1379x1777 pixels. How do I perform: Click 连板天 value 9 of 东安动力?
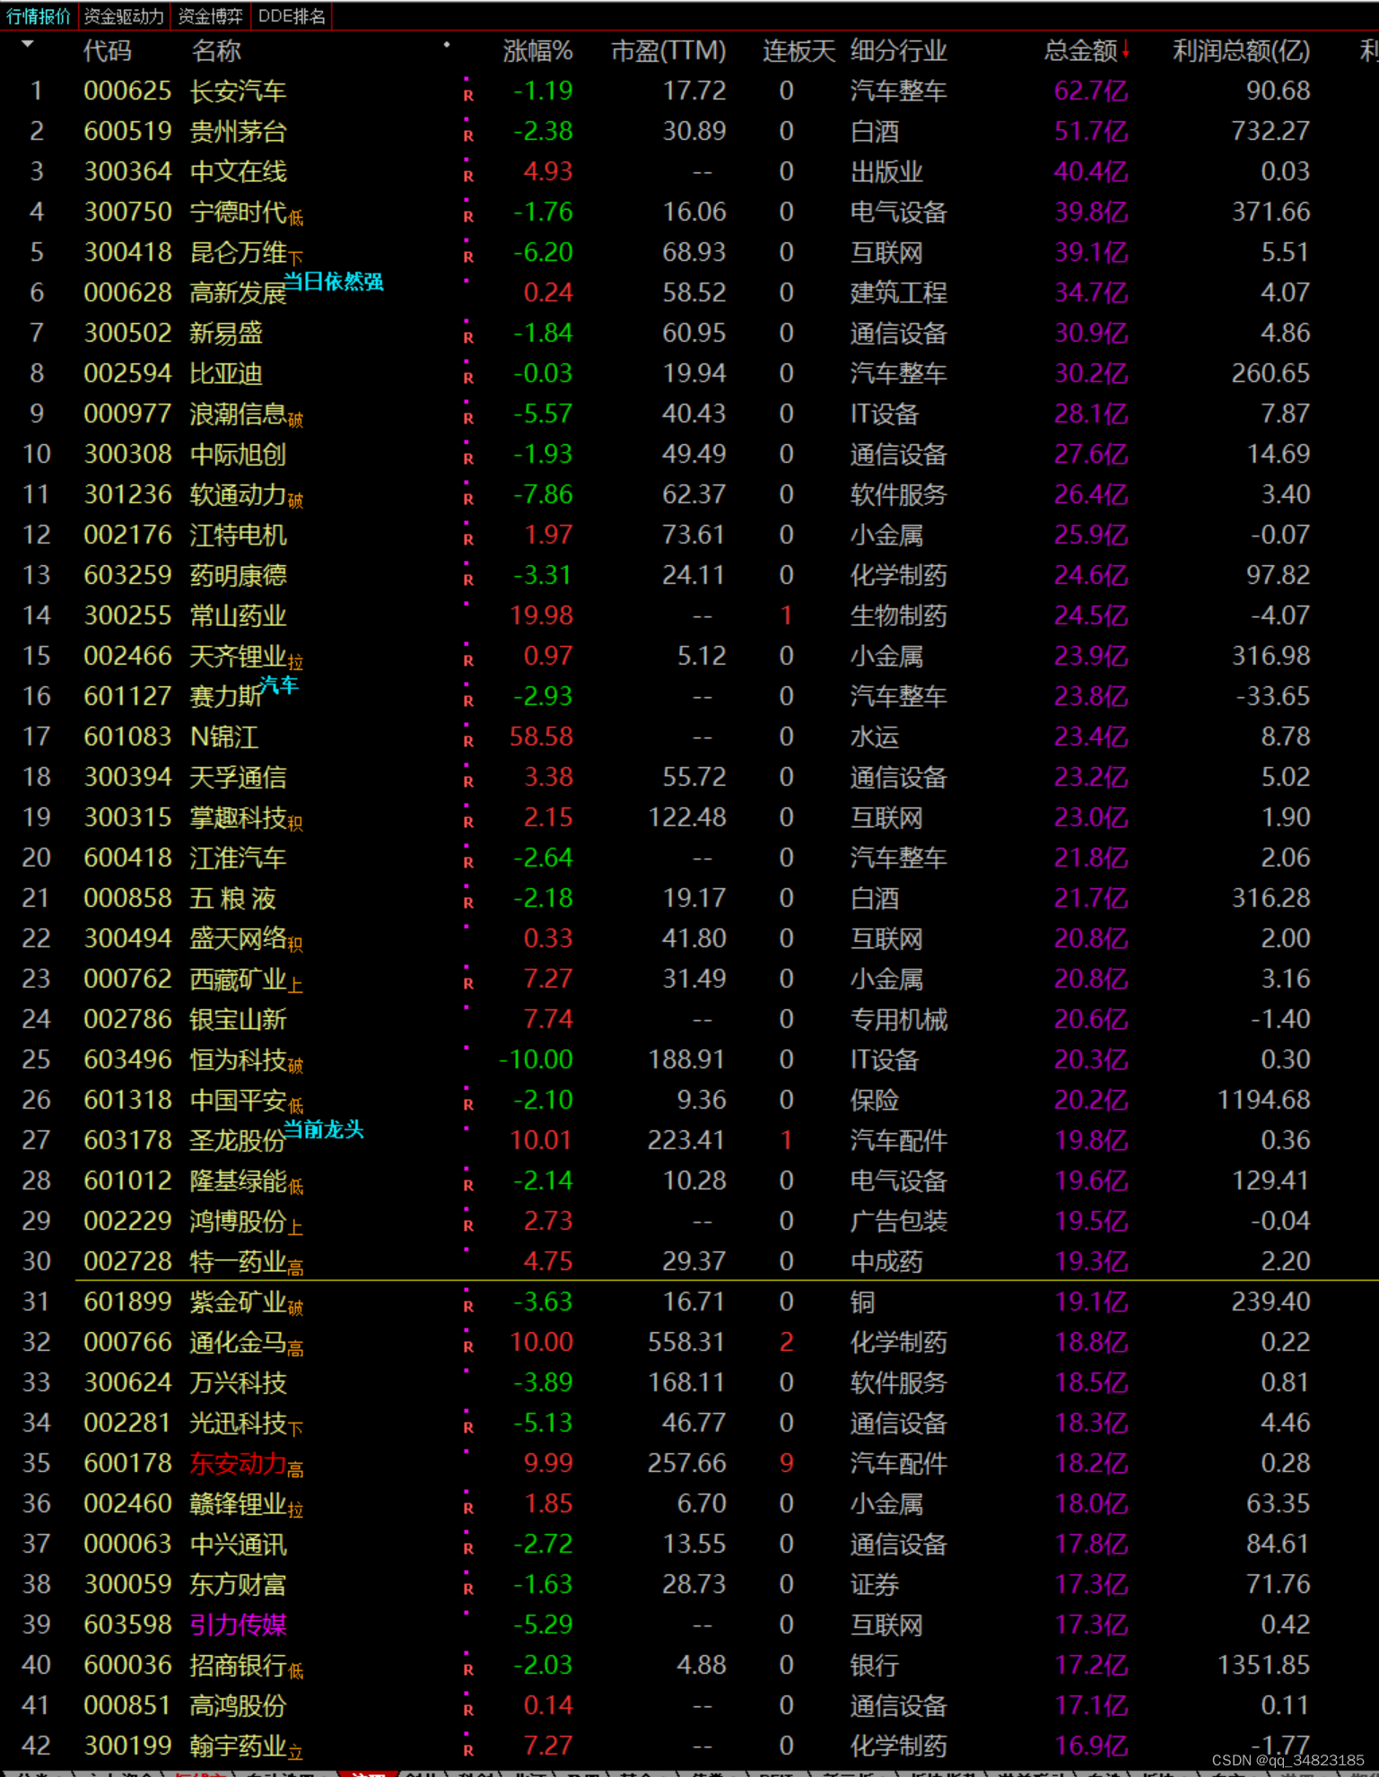click(x=786, y=1463)
